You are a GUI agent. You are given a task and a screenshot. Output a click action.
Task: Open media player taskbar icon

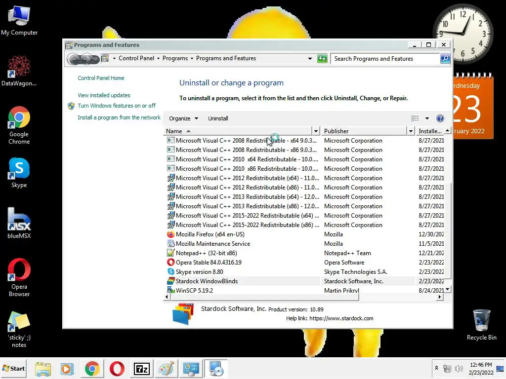pyautogui.click(x=67, y=369)
